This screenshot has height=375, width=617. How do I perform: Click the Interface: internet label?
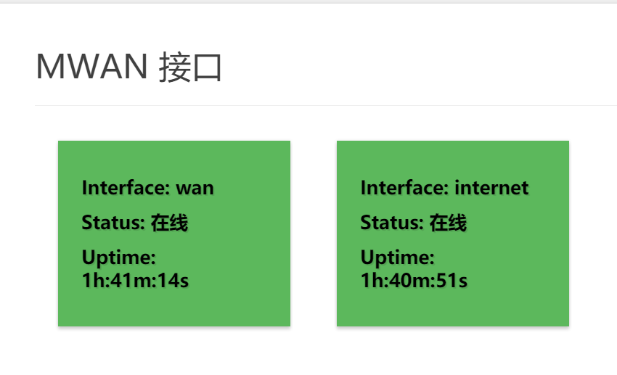[444, 188]
